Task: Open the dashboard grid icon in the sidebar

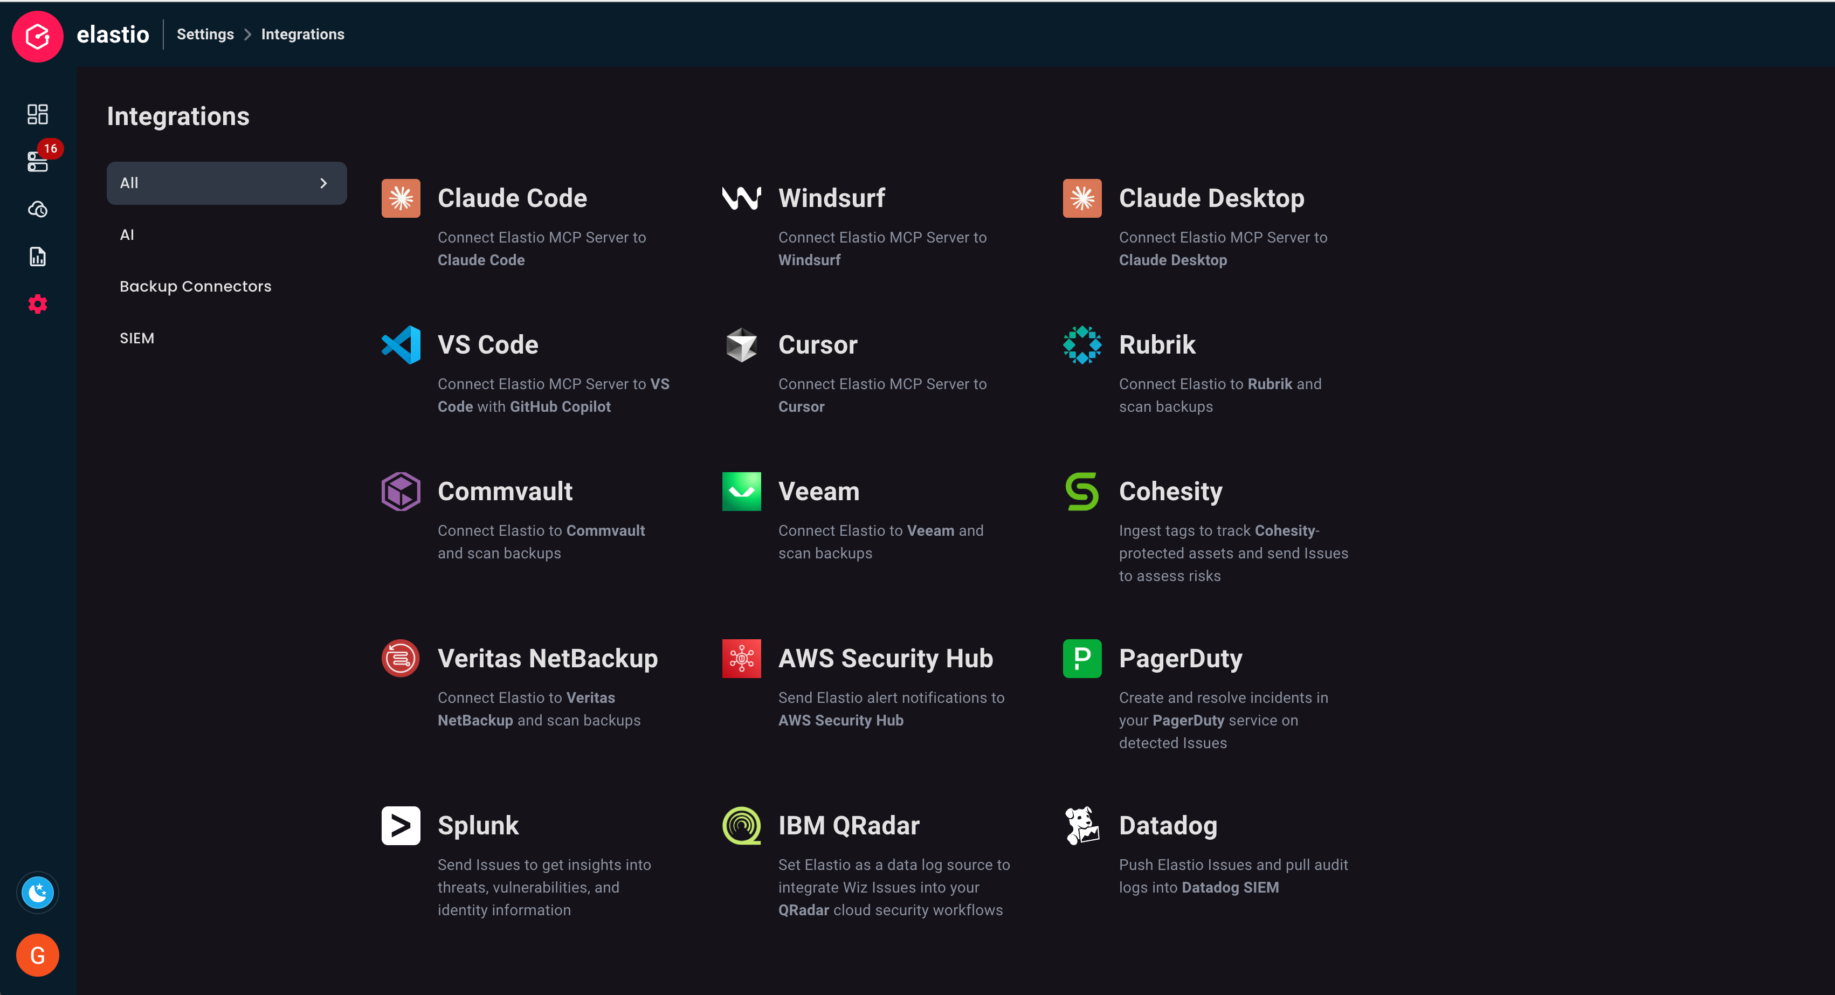Action: coord(37,114)
